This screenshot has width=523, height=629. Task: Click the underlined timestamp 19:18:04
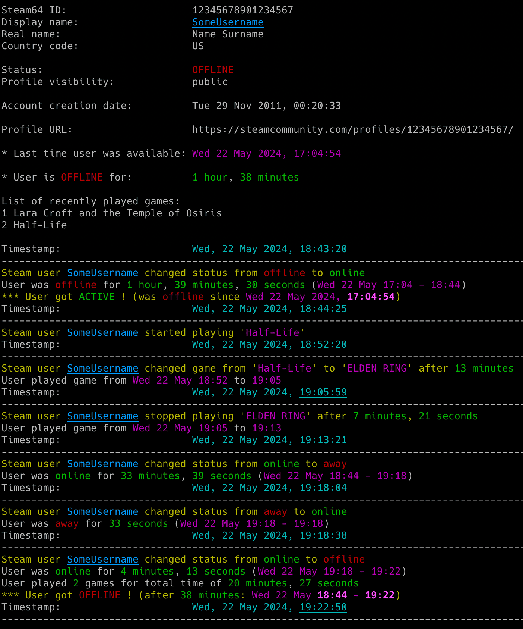point(323,488)
